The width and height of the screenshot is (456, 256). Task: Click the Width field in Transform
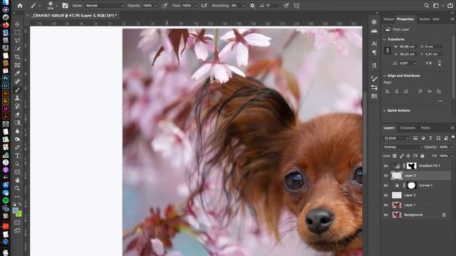[x=408, y=46]
